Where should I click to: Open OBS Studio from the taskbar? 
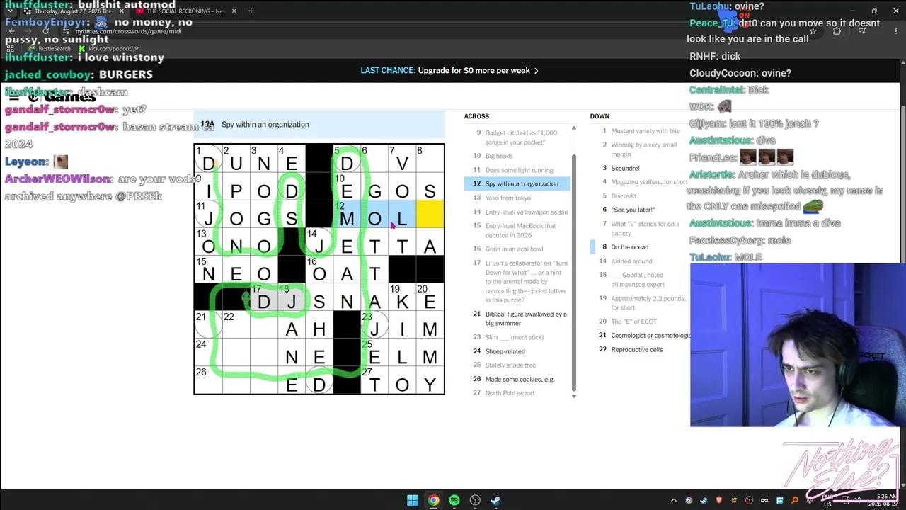tap(475, 500)
